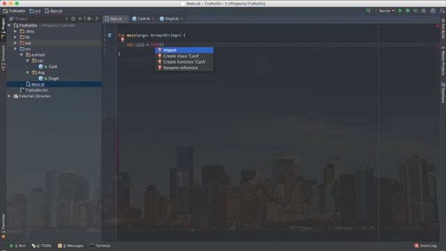
Task: Click TryKotlin breadcrumb in navigation bar
Action: (x=14, y=11)
